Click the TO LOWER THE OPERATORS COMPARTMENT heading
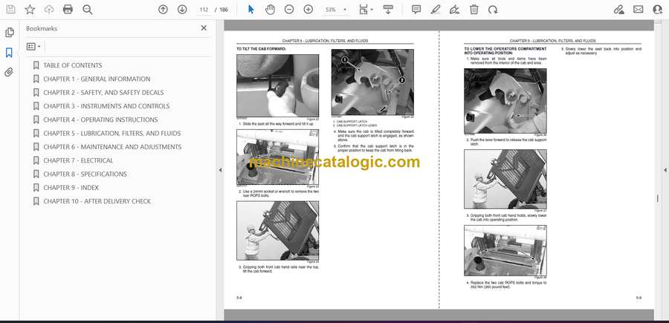The width and height of the screenshot is (669, 323). [505, 51]
